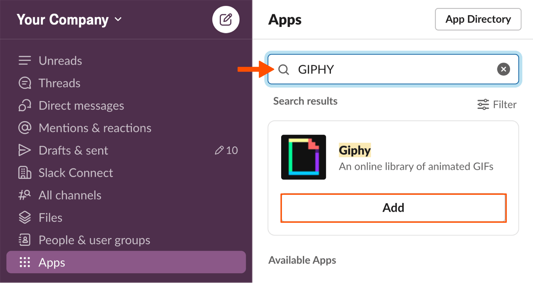Click the search magnifying glass icon
The image size is (533, 283).
283,69
